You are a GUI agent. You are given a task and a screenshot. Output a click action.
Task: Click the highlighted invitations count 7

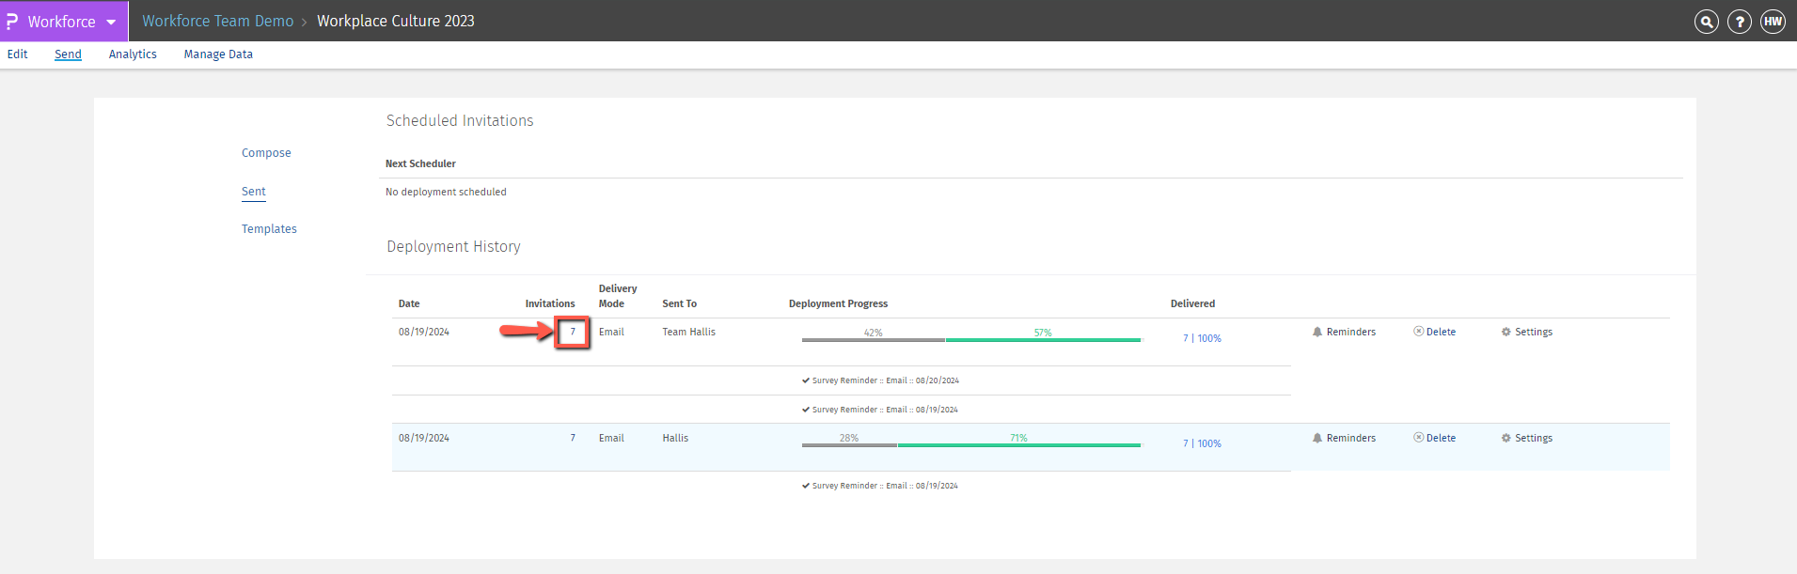point(573,332)
